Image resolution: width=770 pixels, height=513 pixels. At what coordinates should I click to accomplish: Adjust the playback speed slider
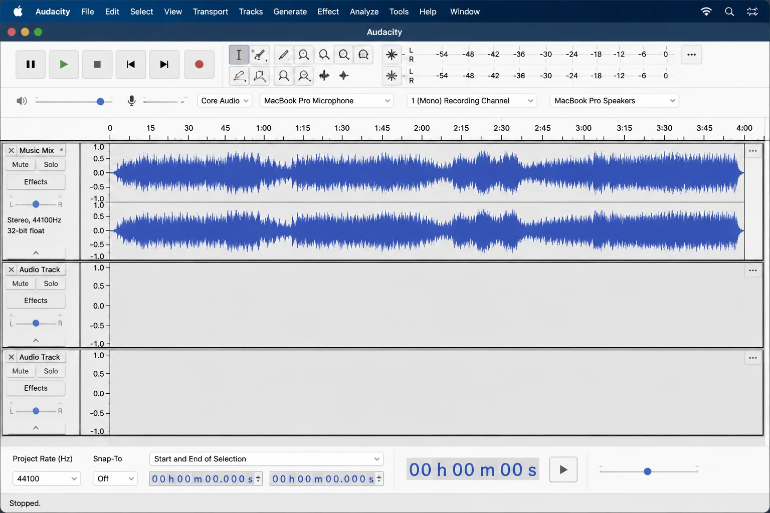coord(649,471)
